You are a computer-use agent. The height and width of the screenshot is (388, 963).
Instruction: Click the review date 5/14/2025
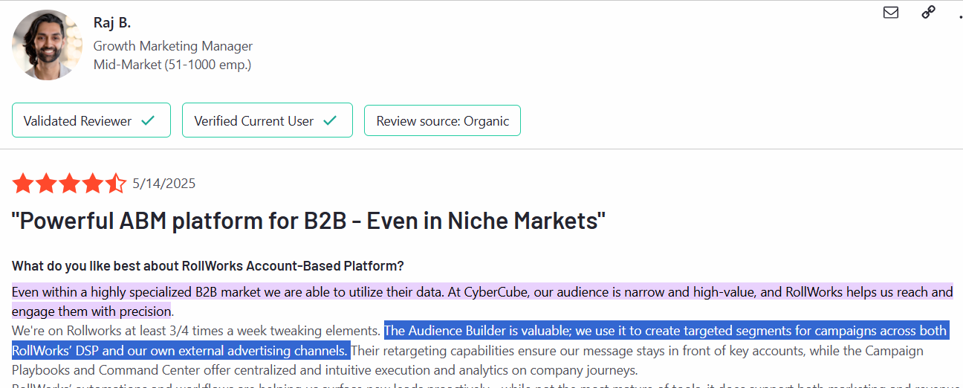[164, 184]
